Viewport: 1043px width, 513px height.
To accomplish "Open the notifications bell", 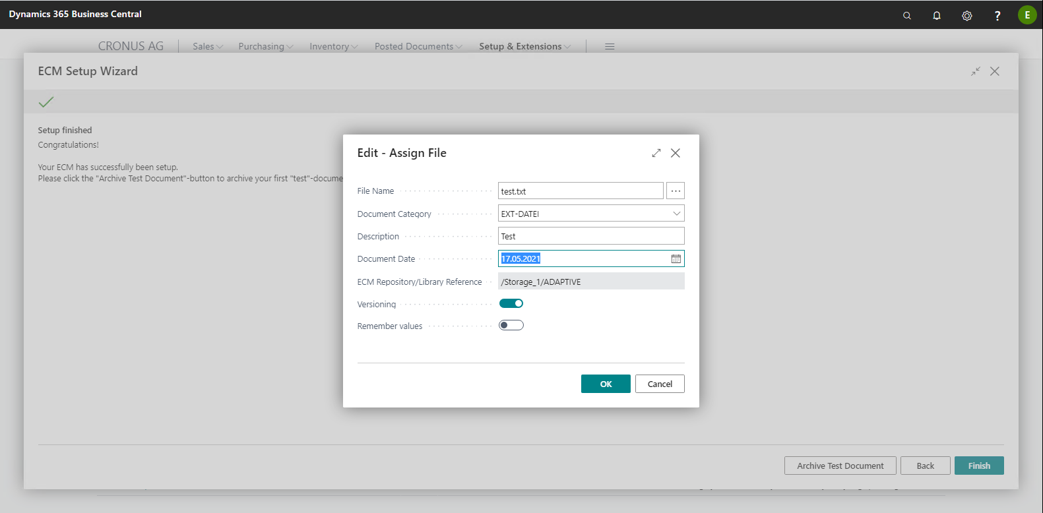I will (937, 15).
